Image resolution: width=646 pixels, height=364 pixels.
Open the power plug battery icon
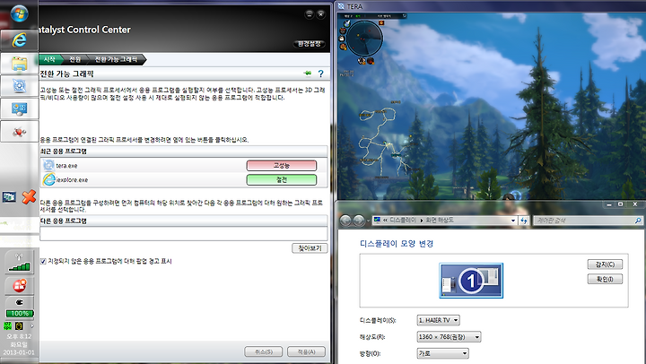20,308
